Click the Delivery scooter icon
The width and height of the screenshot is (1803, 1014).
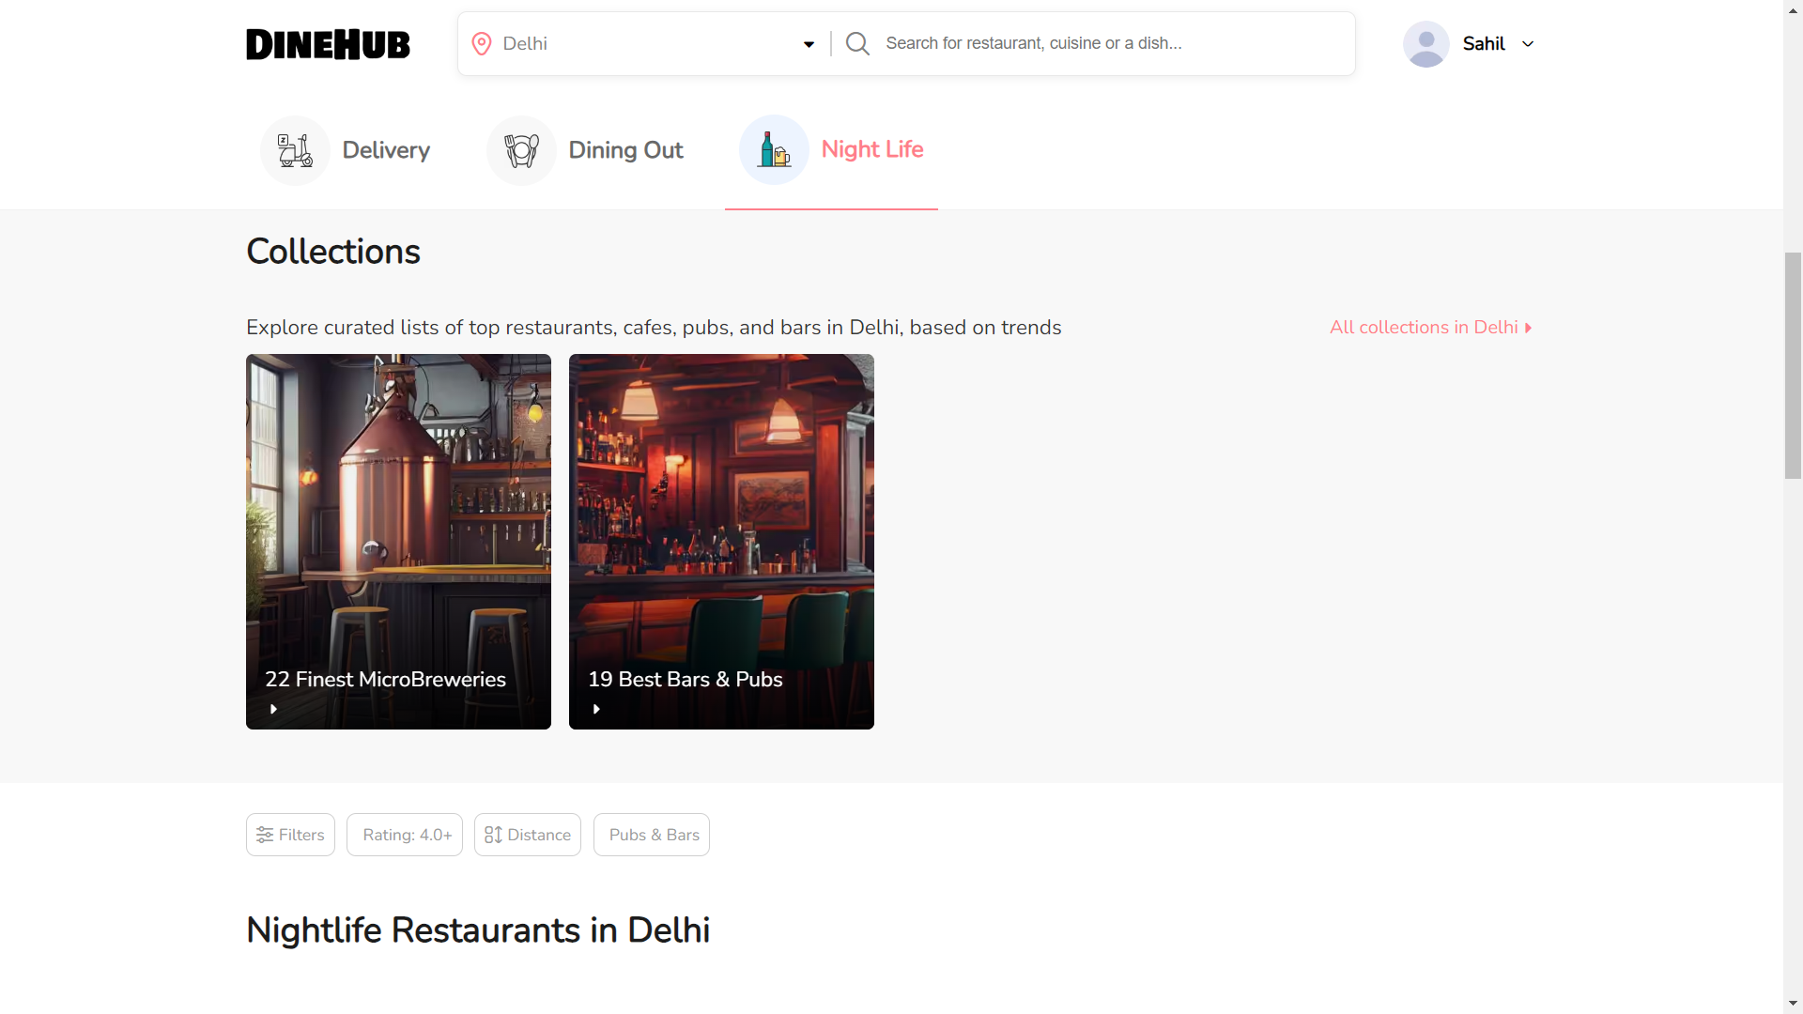click(x=295, y=149)
